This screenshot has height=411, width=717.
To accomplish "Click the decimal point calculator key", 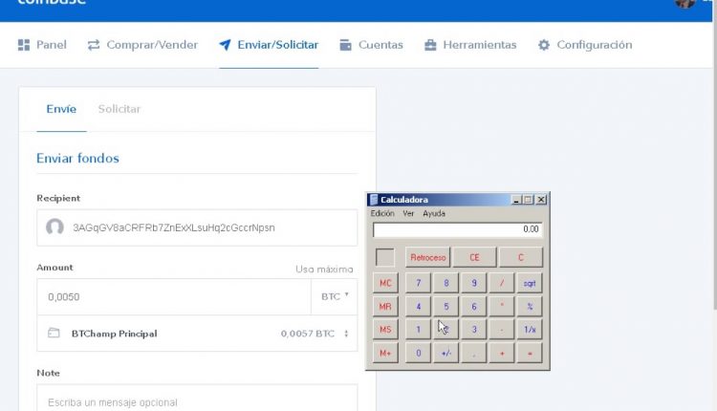I will [474, 353].
